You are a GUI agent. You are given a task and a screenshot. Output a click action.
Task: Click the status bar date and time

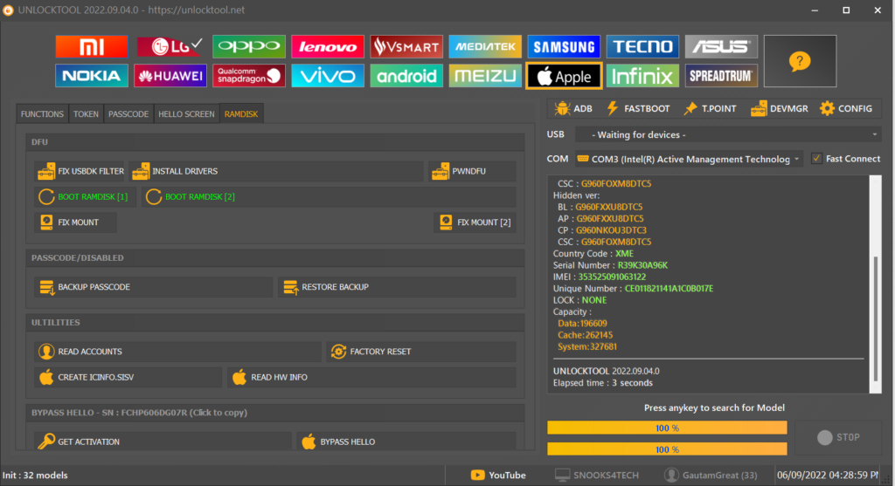(x=827, y=476)
